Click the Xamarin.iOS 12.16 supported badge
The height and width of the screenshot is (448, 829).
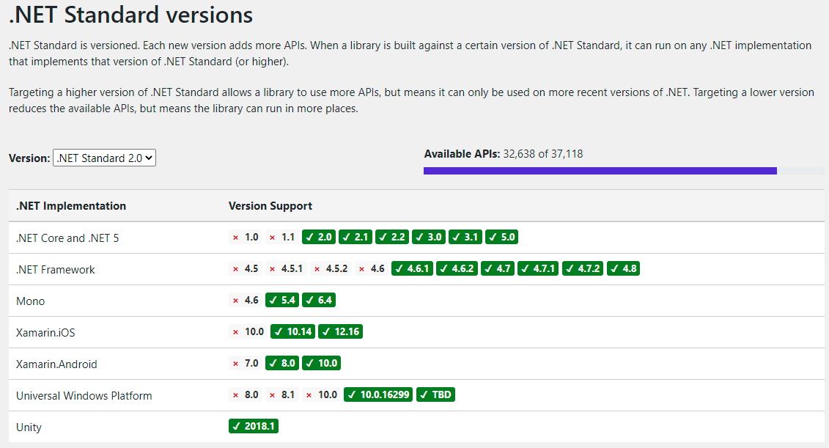341,331
